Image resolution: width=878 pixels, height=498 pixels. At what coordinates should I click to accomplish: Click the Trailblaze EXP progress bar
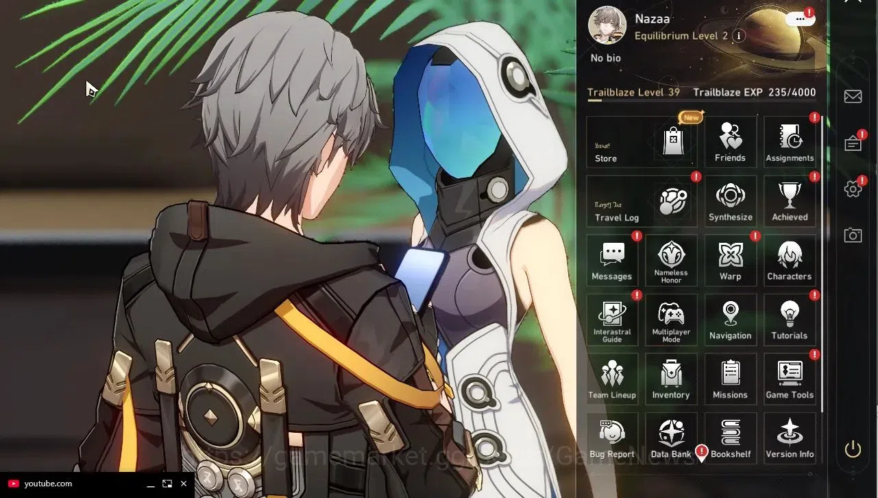701,101
